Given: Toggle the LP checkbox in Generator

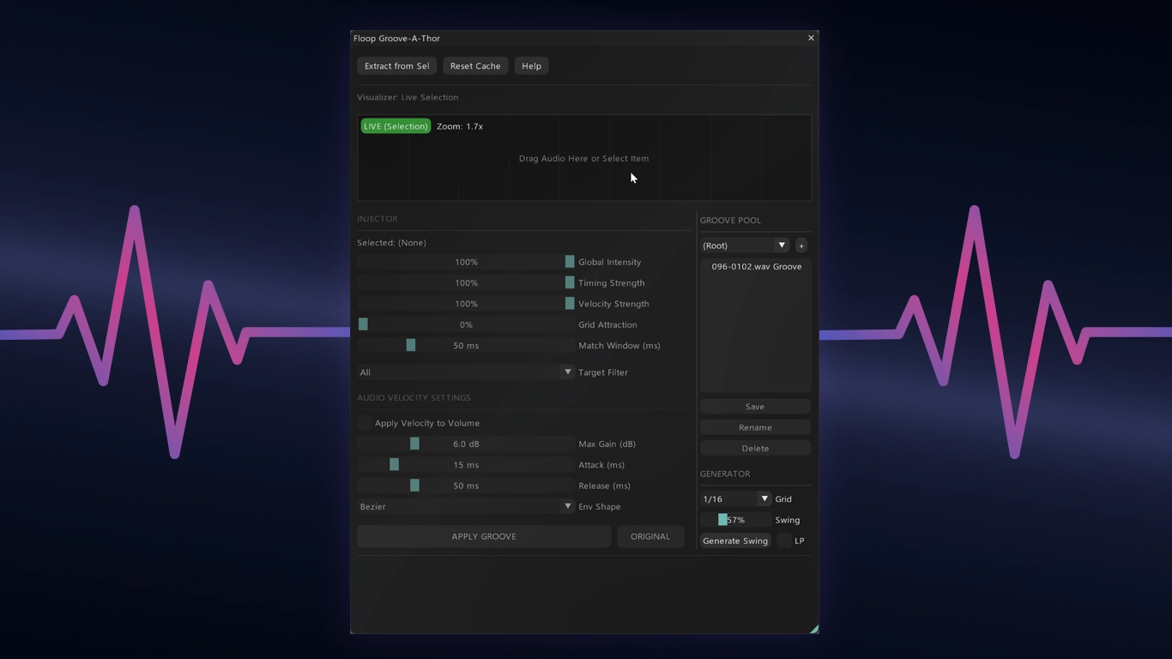Looking at the screenshot, I should point(784,541).
